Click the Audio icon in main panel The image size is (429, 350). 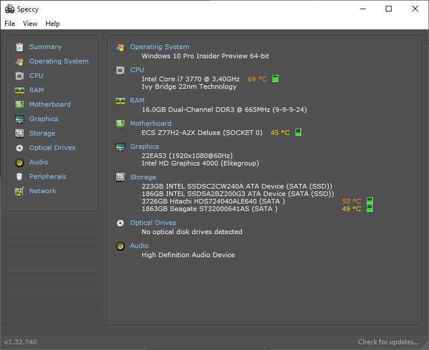[120, 246]
